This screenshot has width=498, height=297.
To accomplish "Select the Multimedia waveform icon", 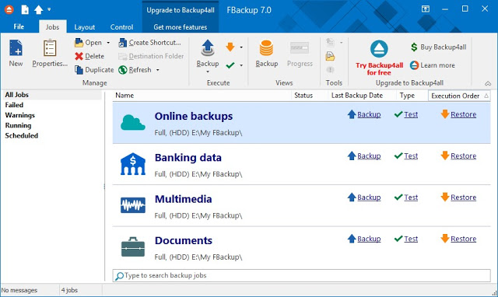I will tap(133, 205).
